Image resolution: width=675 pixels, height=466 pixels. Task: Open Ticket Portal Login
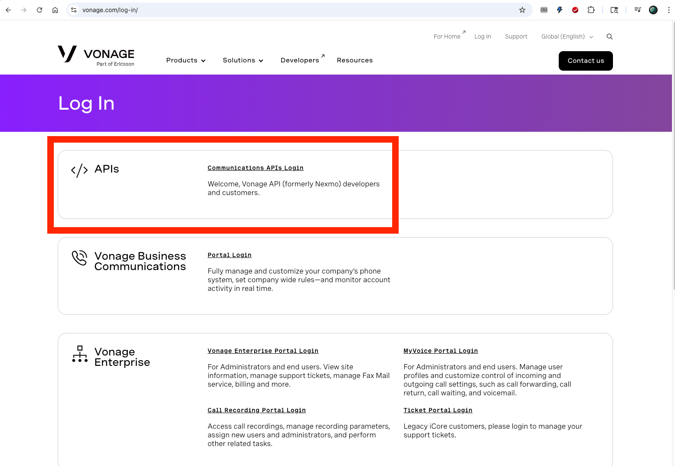[438, 411]
